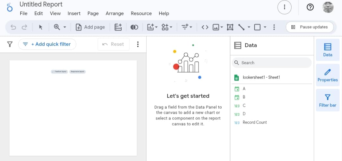Click the Blend data icon

(134, 27)
